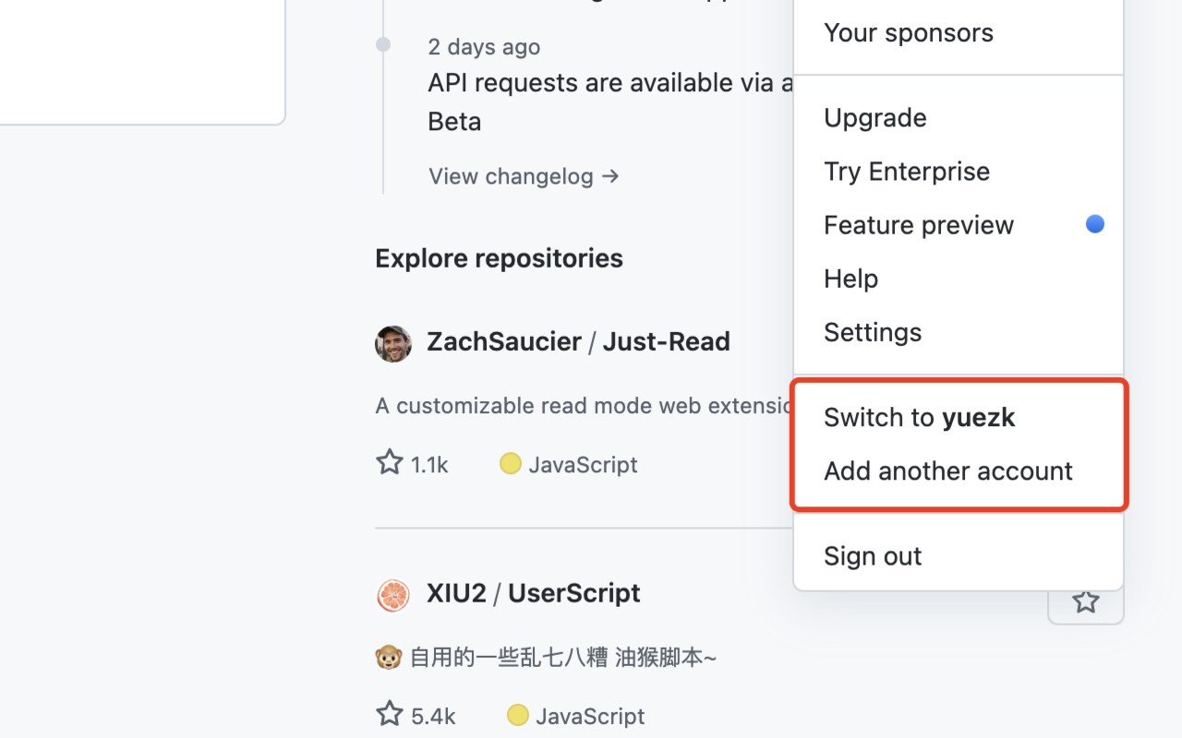Switch to the yuezk account
This screenshot has width=1182, height=738.
click(920, 418)
